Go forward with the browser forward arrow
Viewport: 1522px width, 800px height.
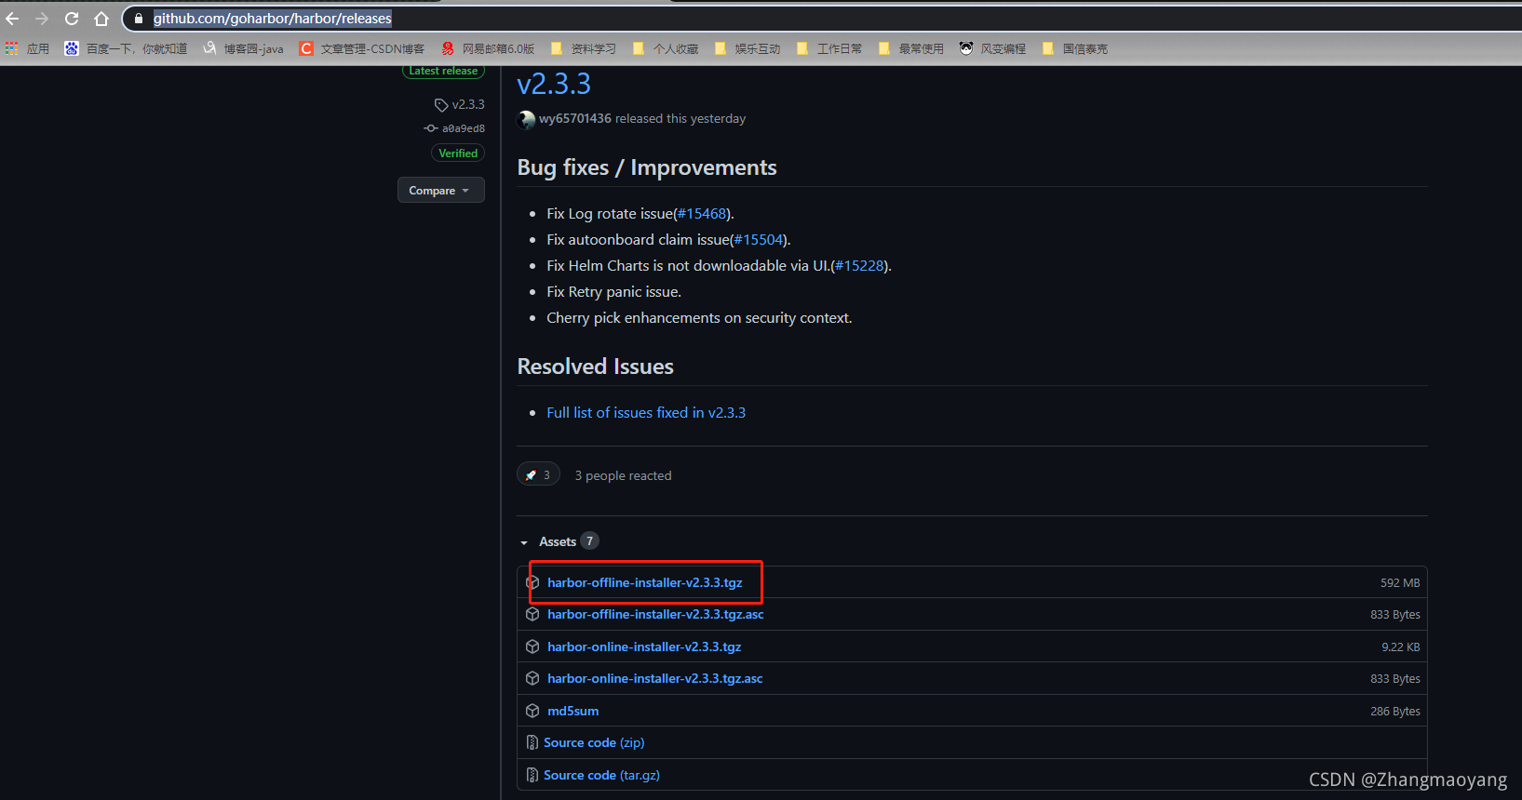42,19
